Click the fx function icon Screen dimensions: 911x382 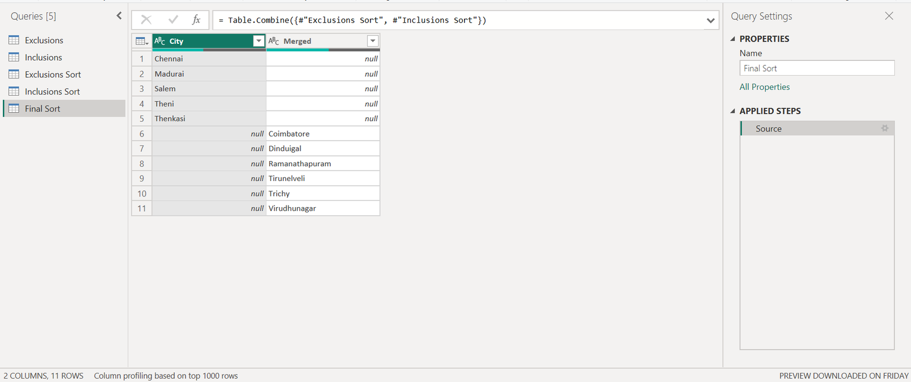click(x=196, y=20)
